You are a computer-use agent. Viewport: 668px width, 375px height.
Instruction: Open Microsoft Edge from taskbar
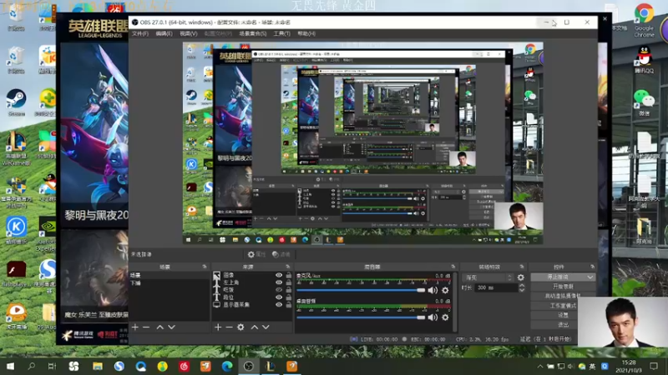coord(227,366)
